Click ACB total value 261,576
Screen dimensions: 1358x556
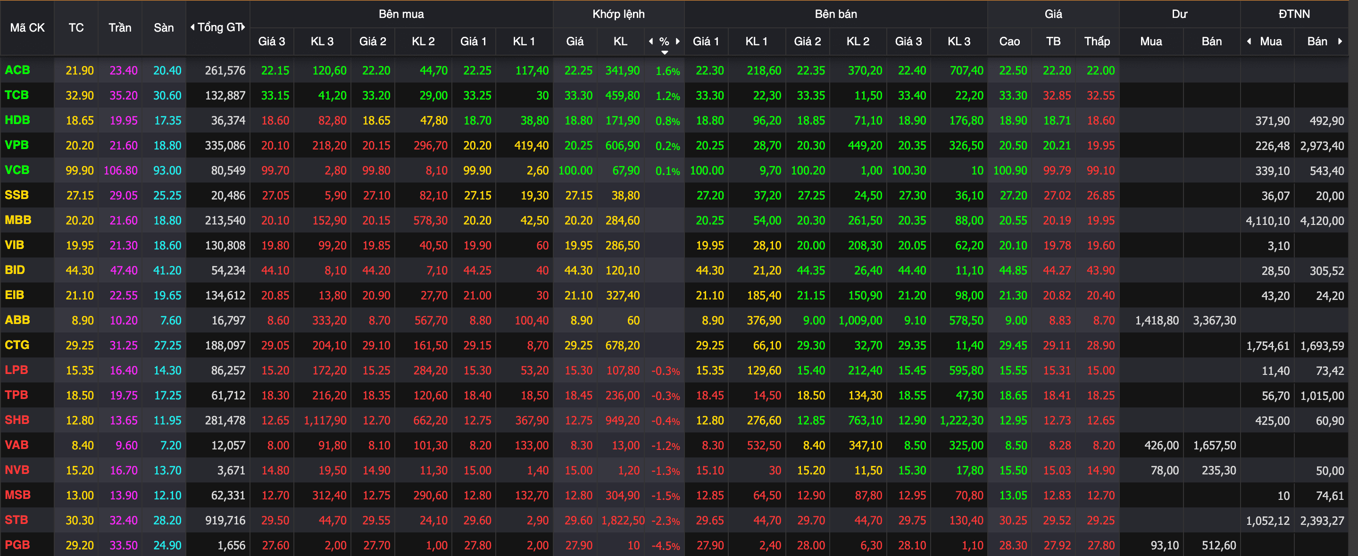(225, 71)
